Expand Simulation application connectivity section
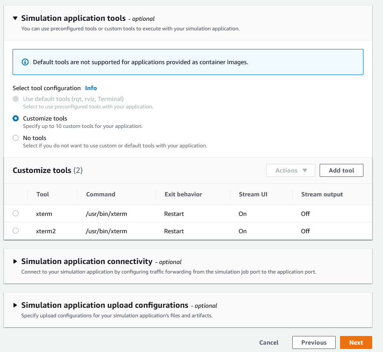The image size is (383, 352). (x=15, y=261)
